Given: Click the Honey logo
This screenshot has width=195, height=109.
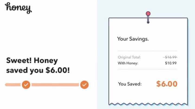Looking at the screenshot, I should 18,8.
